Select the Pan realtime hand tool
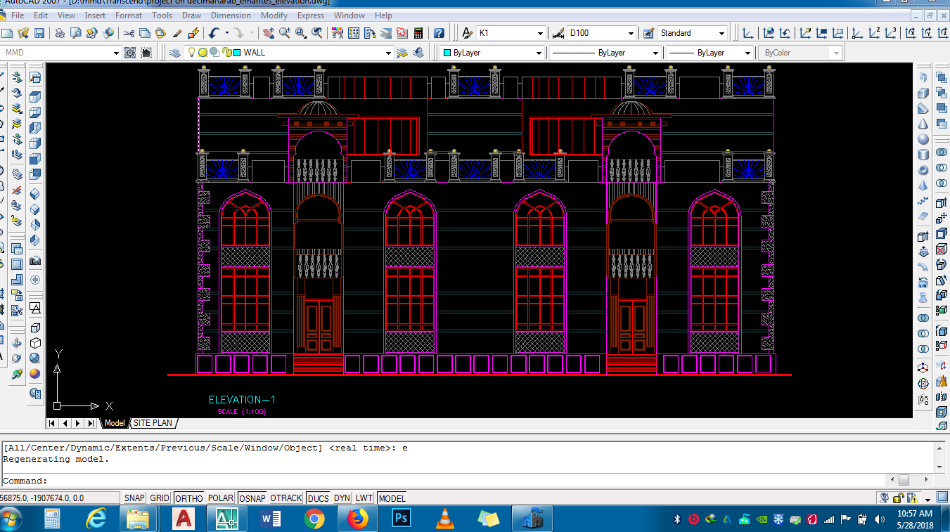 click(x=269, y=33)
